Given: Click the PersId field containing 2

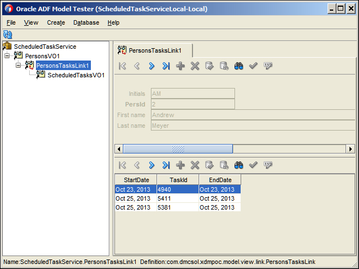Looking at the screenshot, I should [x=193, y=104].
